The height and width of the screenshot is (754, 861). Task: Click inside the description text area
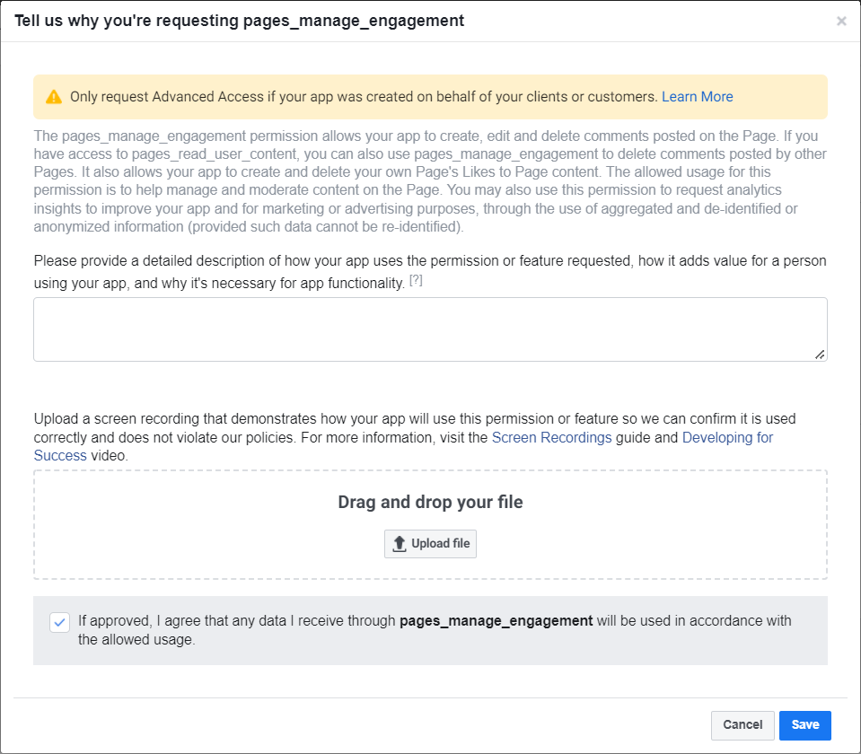[430, 329]
